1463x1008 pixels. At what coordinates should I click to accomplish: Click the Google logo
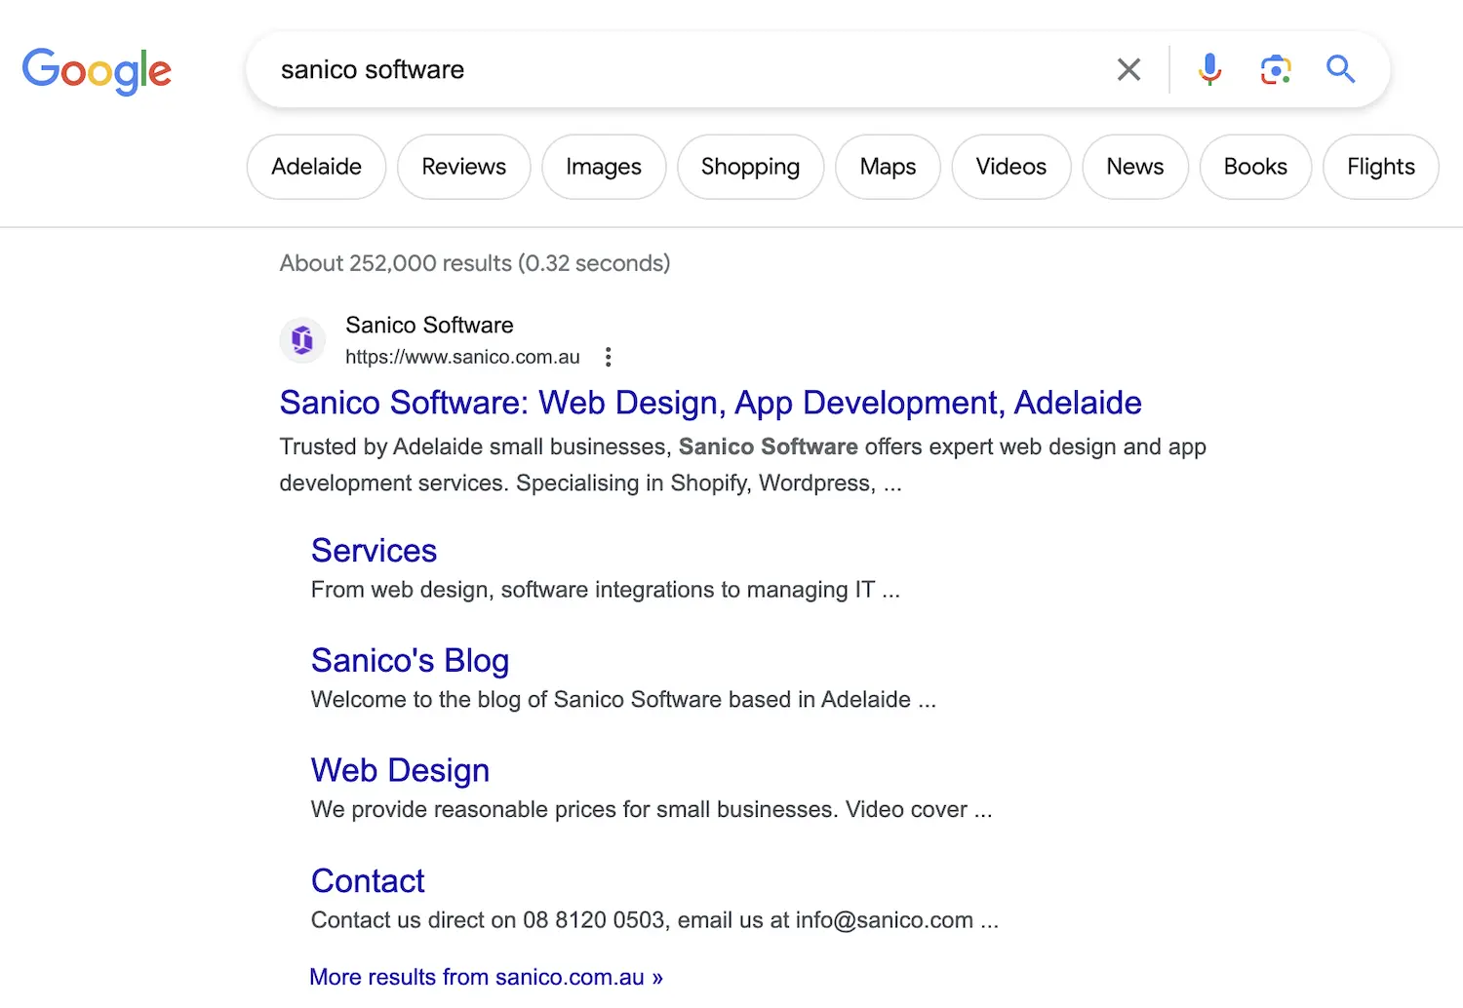[x=97, y=70]
